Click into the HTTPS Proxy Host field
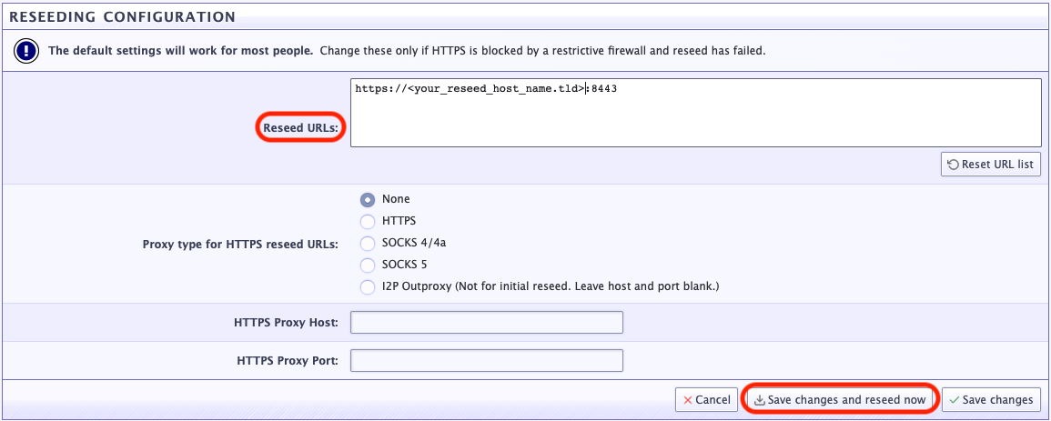 486,323
